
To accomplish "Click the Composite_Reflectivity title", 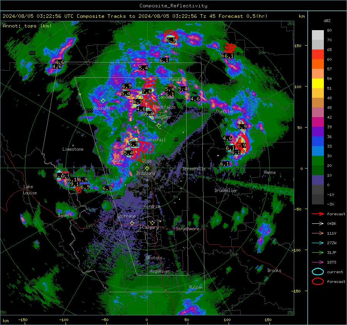I will click(x=173, y=6).
